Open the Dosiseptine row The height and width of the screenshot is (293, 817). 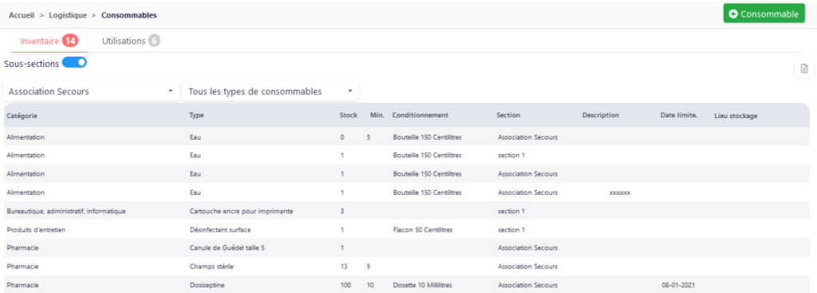tap(407, 285)
